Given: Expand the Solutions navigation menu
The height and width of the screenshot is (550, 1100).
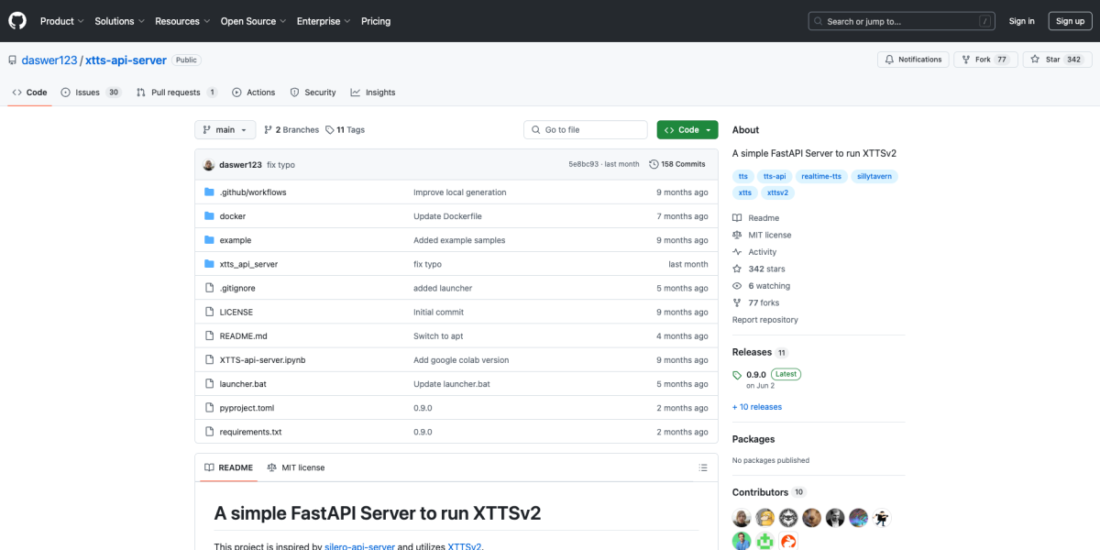Looking at the screenshot, I should (119, 21).
